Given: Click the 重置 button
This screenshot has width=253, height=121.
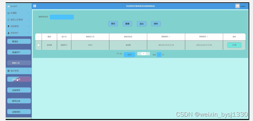Looking at the screenshot, I should tap(127, 24).
